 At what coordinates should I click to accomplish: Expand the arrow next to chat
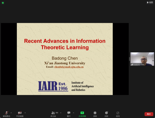click(x=74, y=113)
